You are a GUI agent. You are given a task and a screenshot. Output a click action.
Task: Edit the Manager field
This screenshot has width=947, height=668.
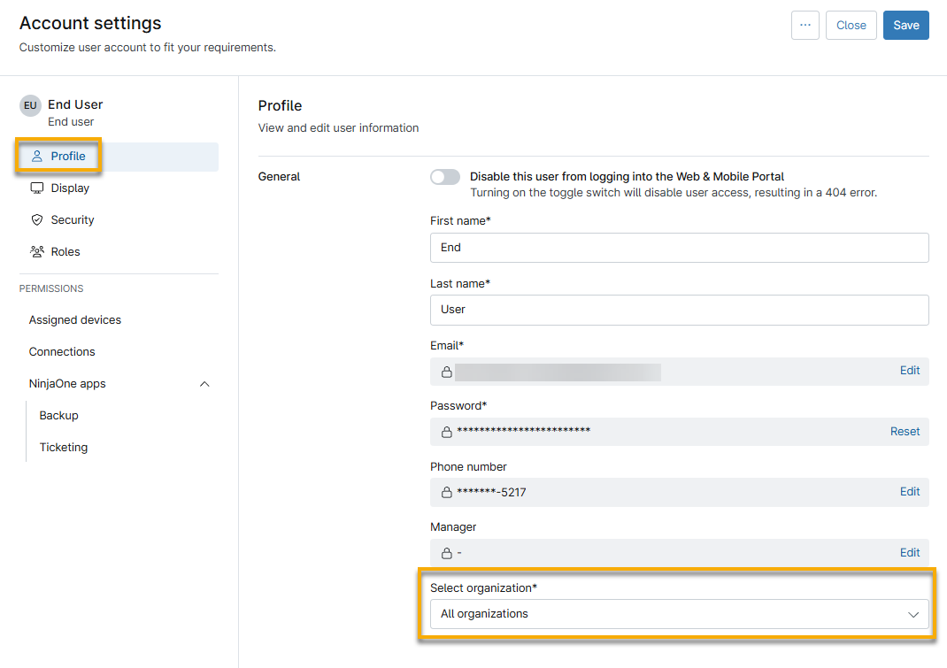(910, 553)
